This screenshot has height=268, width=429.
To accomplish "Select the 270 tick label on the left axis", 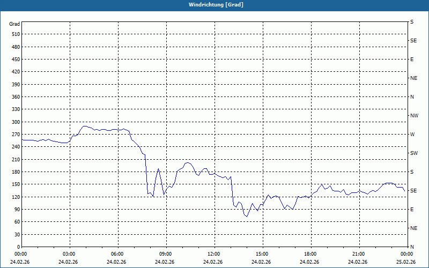I will point(14,135).
